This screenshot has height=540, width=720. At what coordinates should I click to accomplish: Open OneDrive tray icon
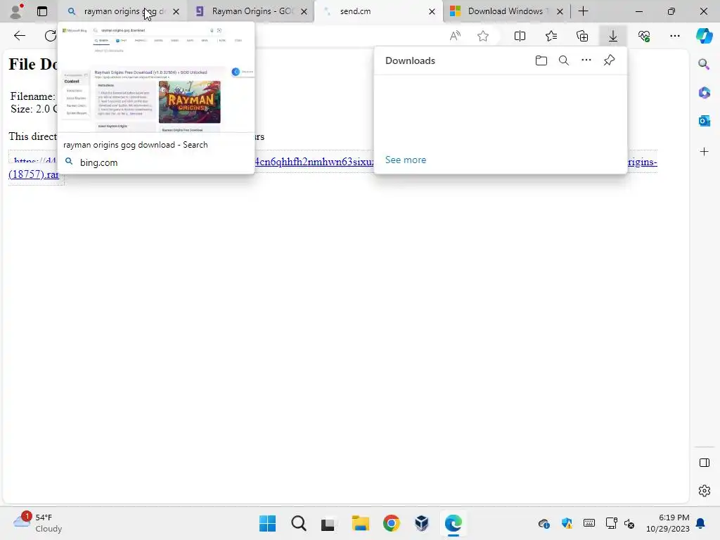coord(544,523)
